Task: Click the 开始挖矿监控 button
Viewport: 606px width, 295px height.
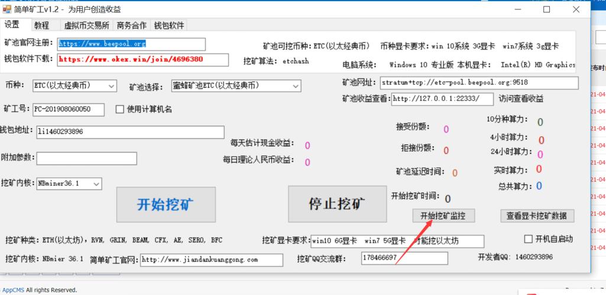Action: tap(443, 216)
